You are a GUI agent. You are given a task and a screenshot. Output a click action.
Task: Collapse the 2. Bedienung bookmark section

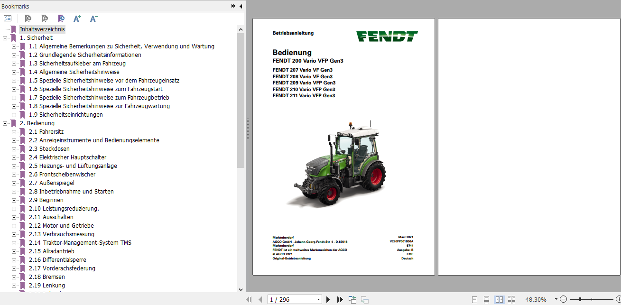tap(5, 123)
